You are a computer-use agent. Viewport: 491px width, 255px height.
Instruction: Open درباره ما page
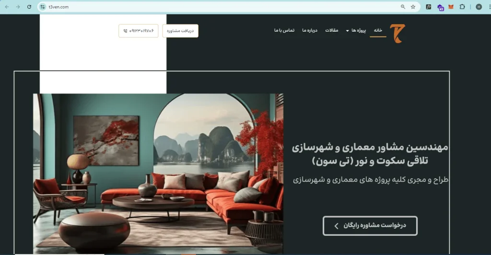click(x=310, y=30)
